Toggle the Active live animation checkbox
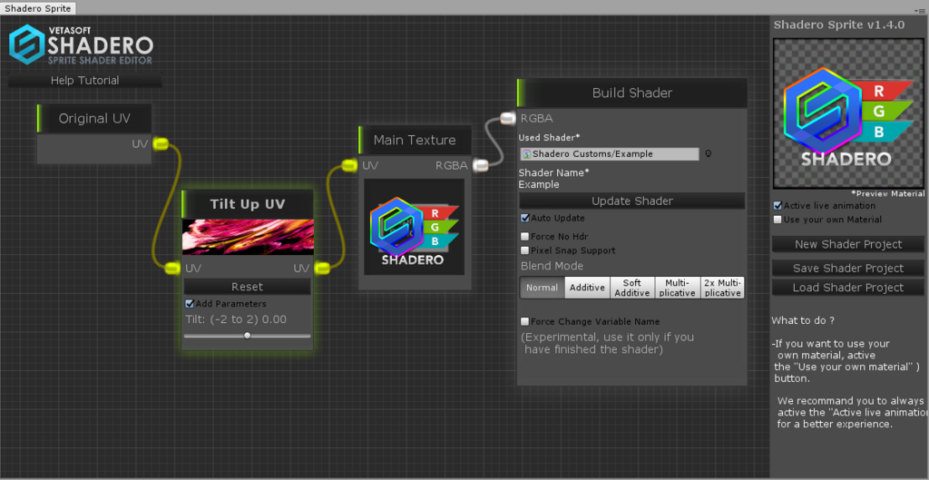The width and height of the screenshot is (929, 480). click(x=777, y=206)
